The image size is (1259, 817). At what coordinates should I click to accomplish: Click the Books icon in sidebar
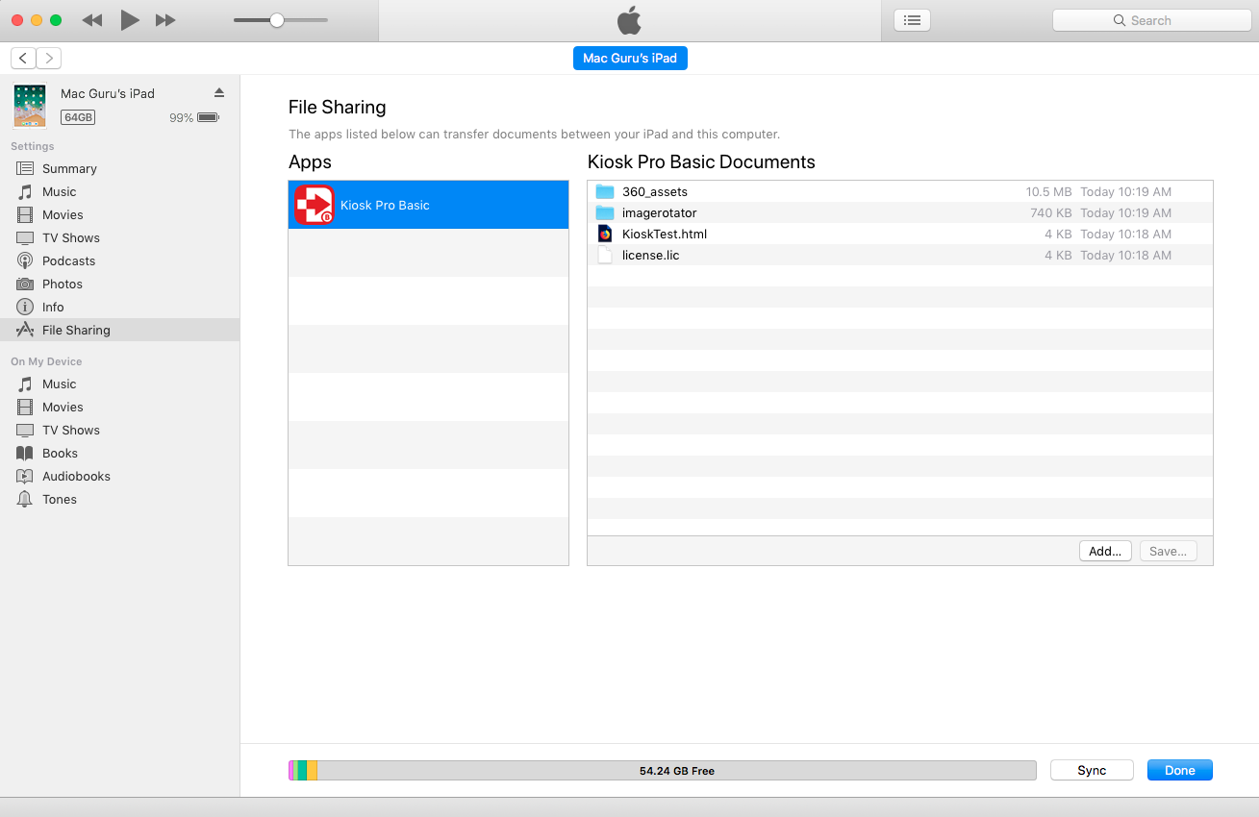point(25,453)
